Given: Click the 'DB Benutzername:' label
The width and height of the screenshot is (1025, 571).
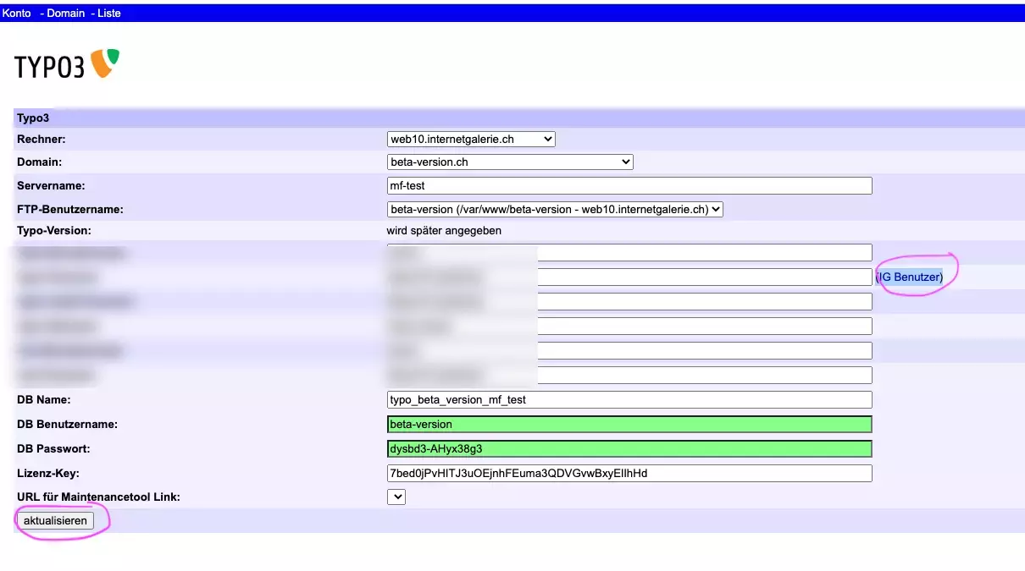Looking at the screenshot, I should tap(67, 424).
